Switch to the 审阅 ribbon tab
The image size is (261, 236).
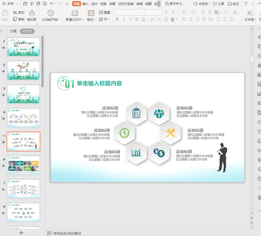click(x=140, y=4)
